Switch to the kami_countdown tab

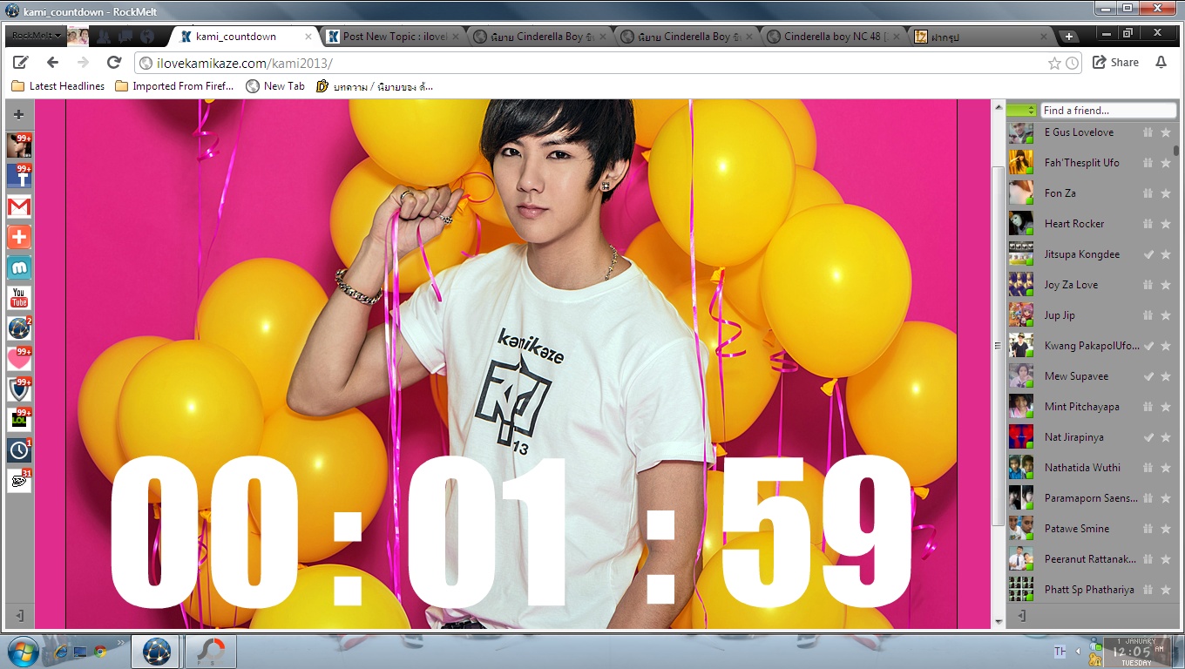tap(236, 37)
